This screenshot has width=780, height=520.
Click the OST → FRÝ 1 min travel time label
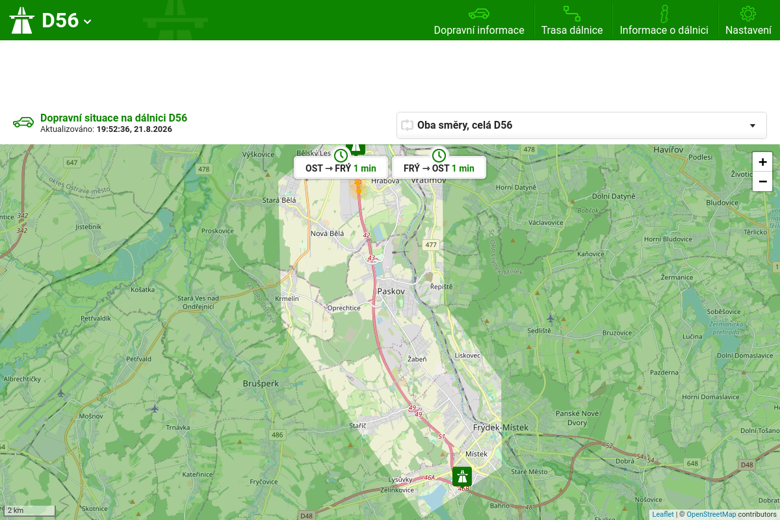coord(341,168)
